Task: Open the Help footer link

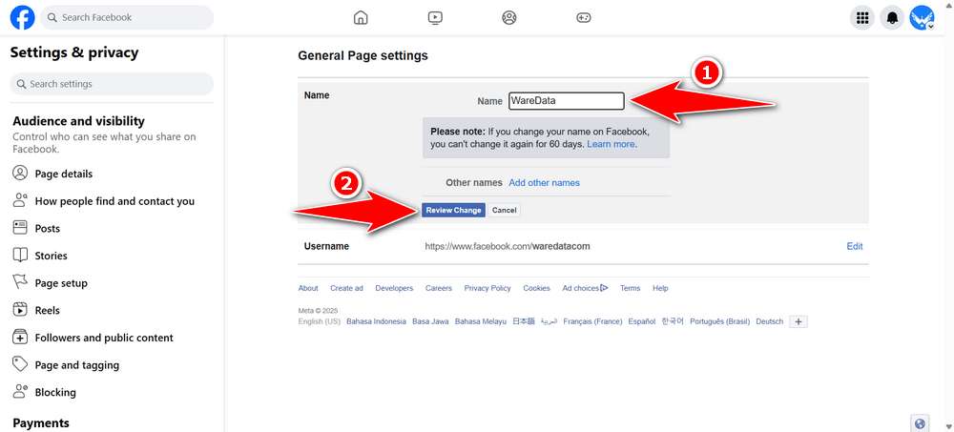Action: point(660,288)
